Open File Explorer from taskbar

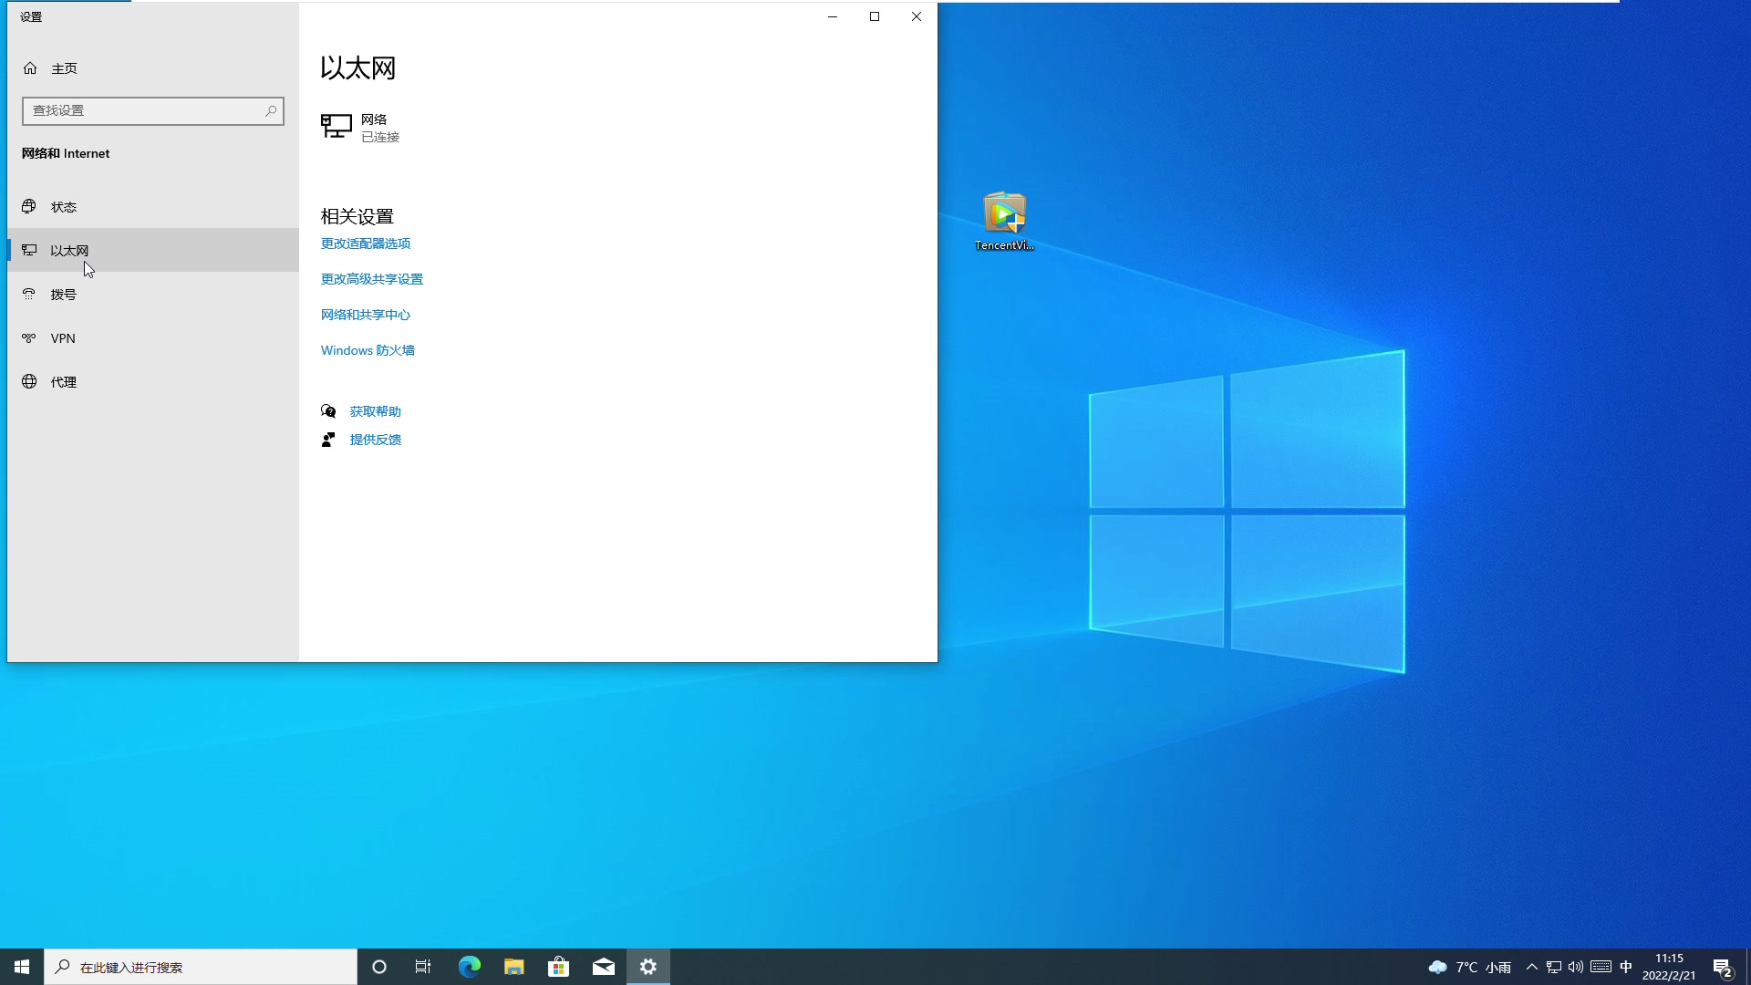[513, 966]
